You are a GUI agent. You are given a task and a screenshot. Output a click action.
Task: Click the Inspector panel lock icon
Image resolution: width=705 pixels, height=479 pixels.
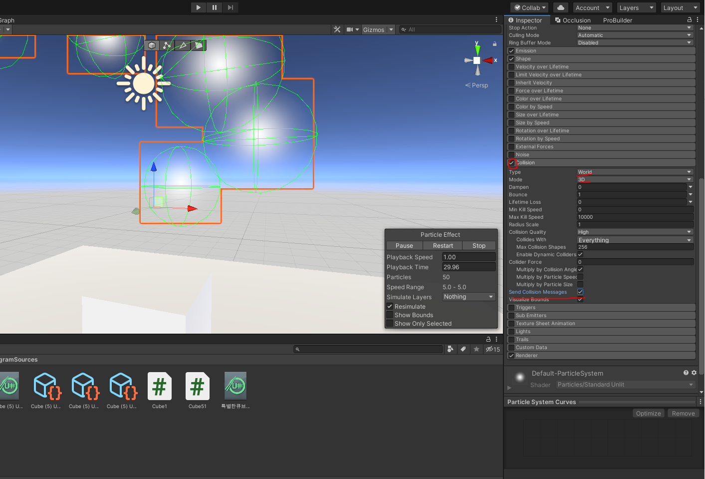click(x=690, y=20)
